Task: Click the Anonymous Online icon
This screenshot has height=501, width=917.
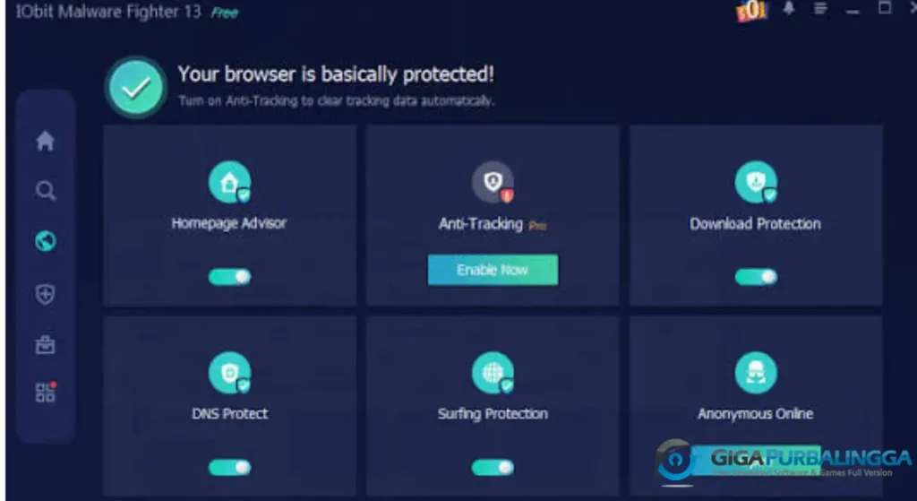Action: click(756, 373)
